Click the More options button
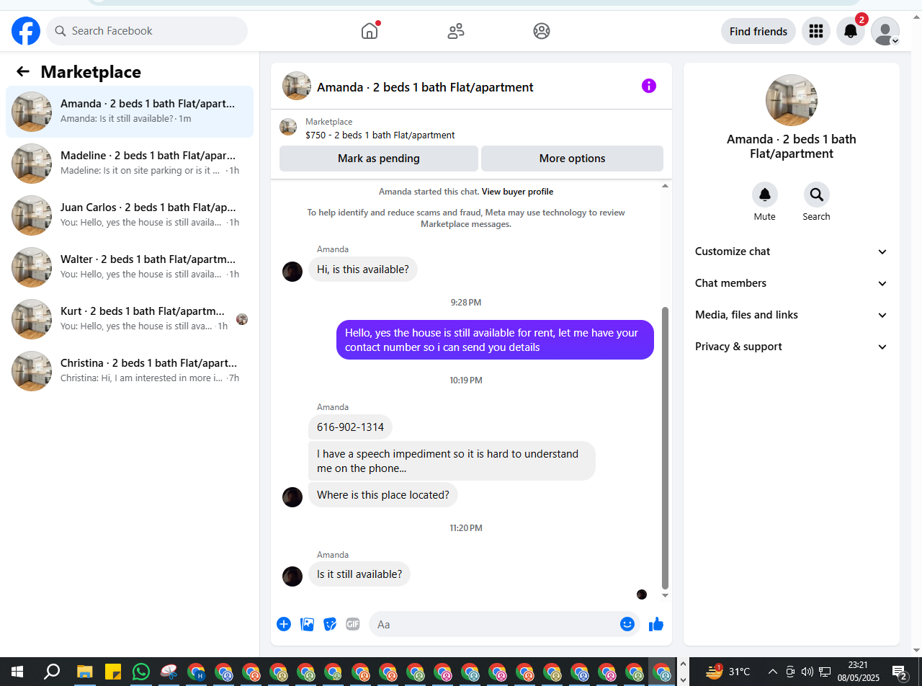The image size is (922, 686). point(572,159)
